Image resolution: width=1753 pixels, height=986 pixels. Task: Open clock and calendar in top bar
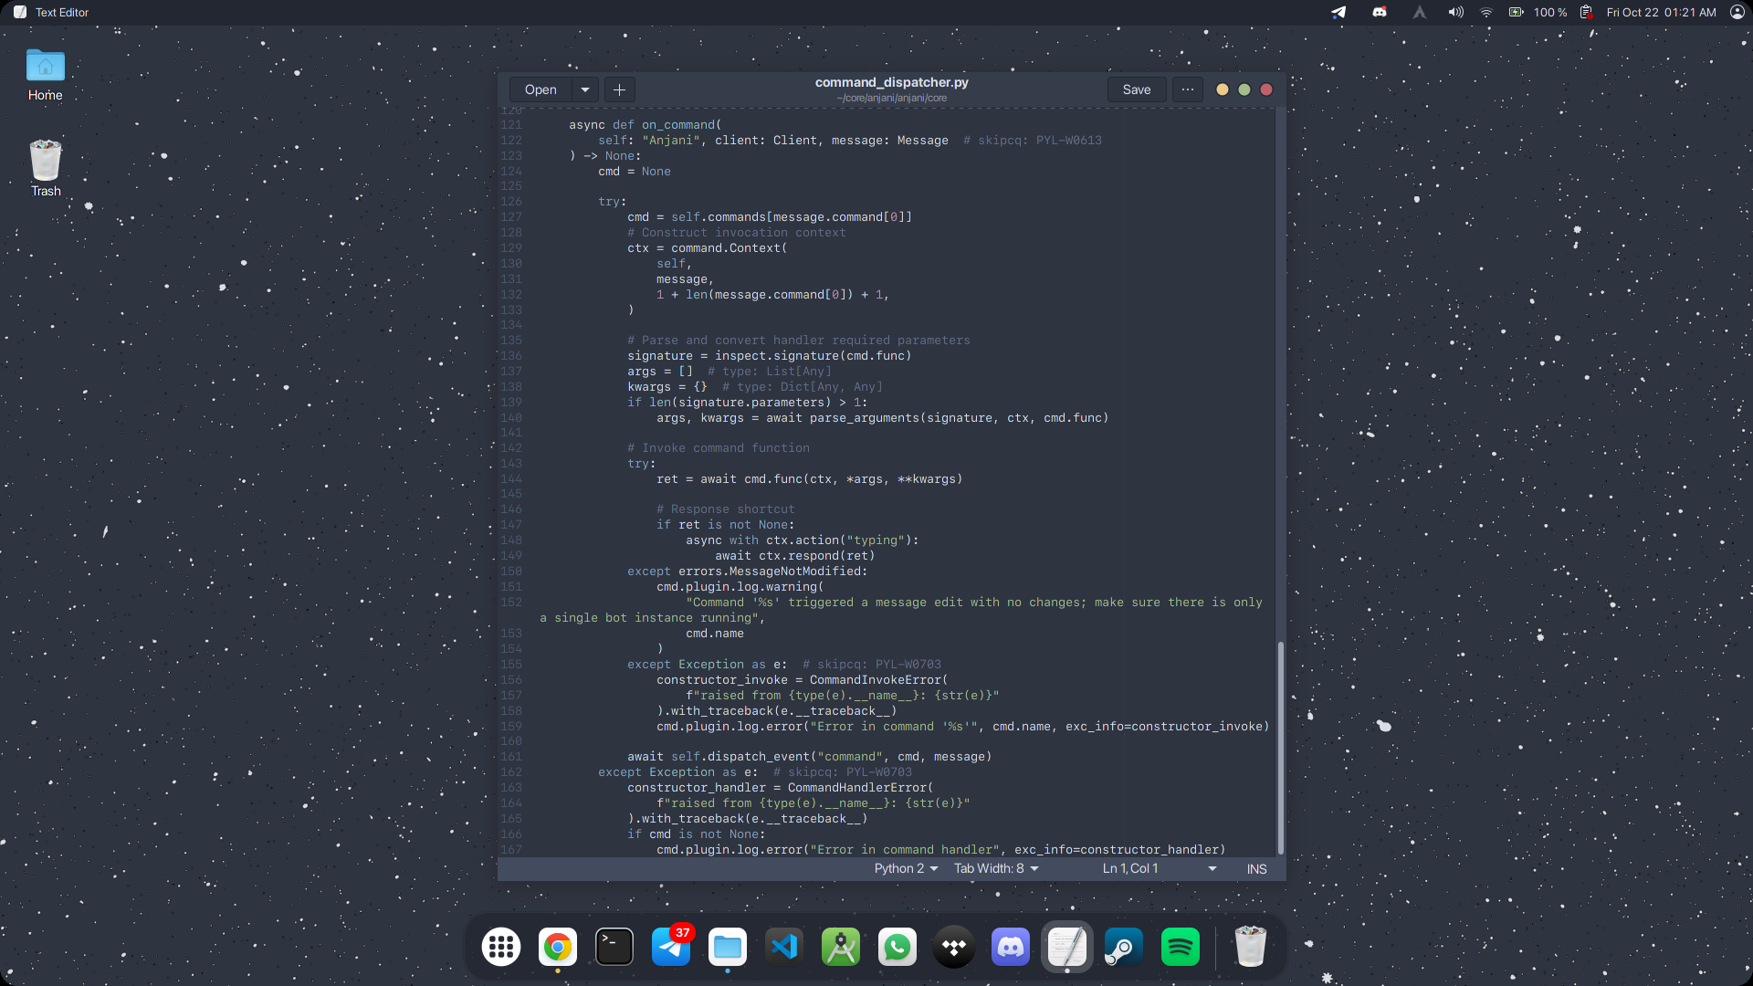[x=1661, y=13]
